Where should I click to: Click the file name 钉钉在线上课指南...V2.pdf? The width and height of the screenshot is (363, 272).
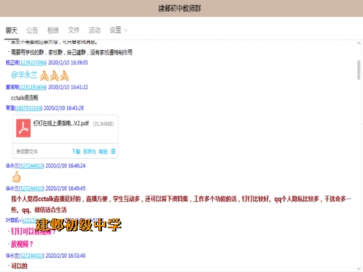(61, 123)
